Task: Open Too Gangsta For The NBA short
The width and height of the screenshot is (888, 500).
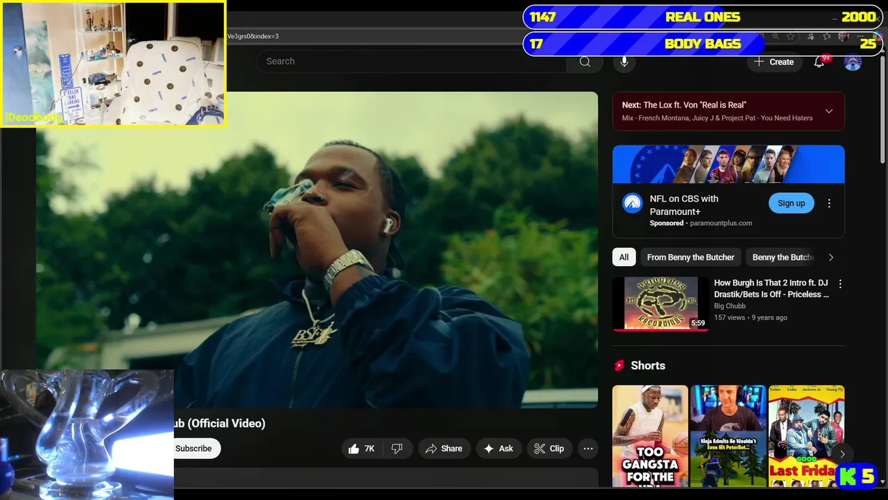Action: tap(650, 436)
